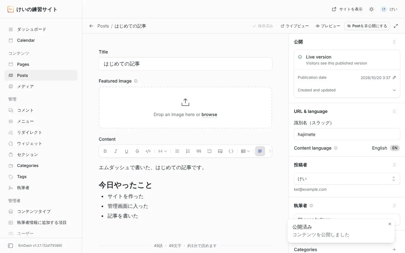Align text left in the editor
The height and width of the screenshot is (253, 405).
260,151
